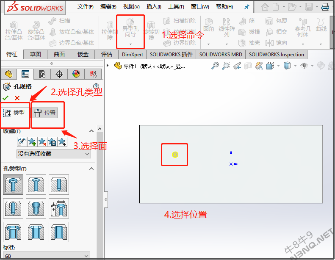Viewport: 335px width, 260px height.
Task: Open the 窗口(W) menu
Action: 200,7
